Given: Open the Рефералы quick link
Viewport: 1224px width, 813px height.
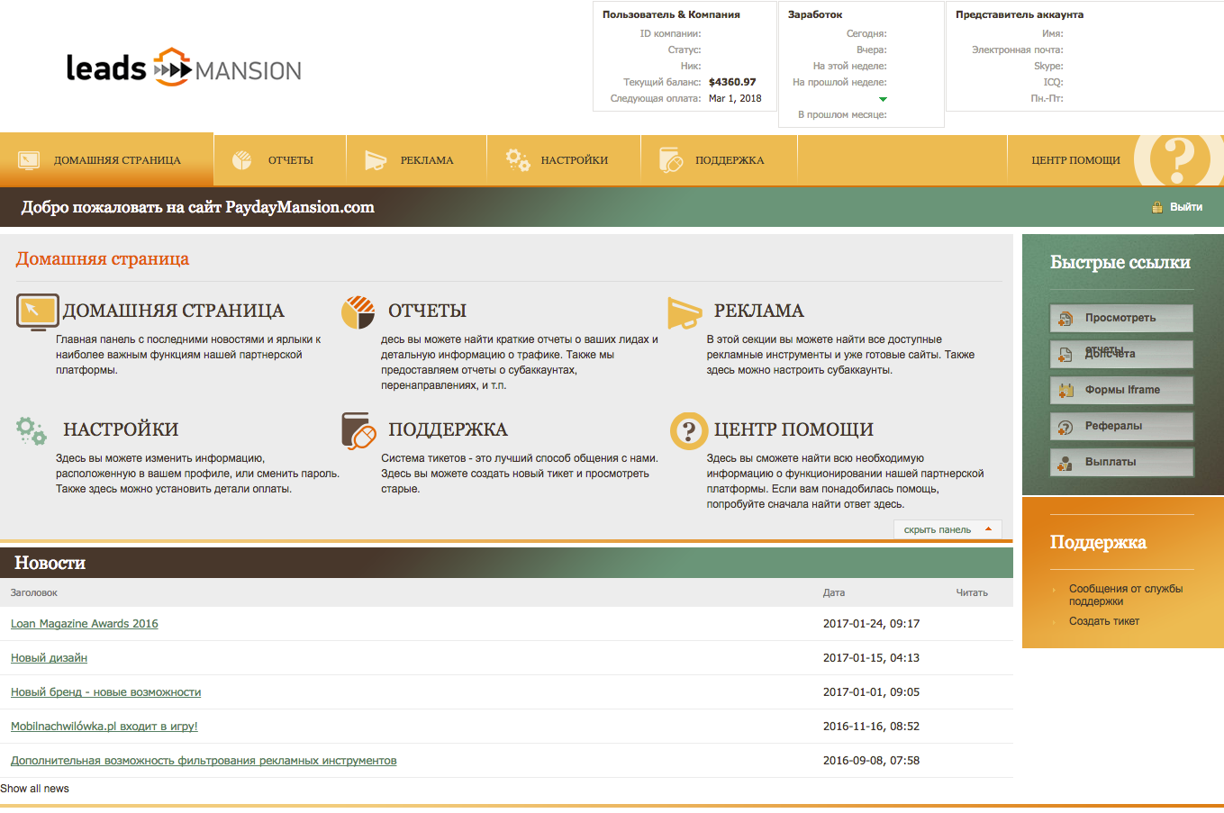Looking at the screenshot, I should tap(1121, 426).
